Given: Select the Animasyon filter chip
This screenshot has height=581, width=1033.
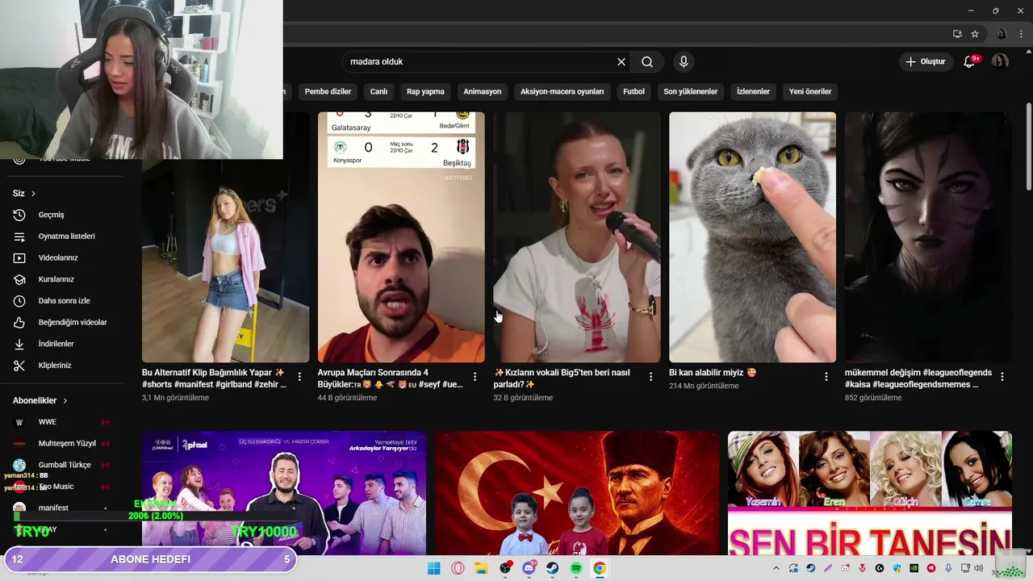Looking at the screenshot, I should (483, 92).
